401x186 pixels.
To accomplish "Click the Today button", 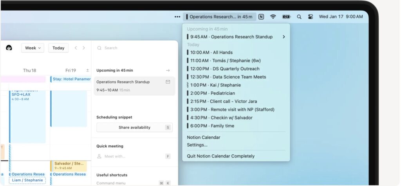I will [58, 48].
